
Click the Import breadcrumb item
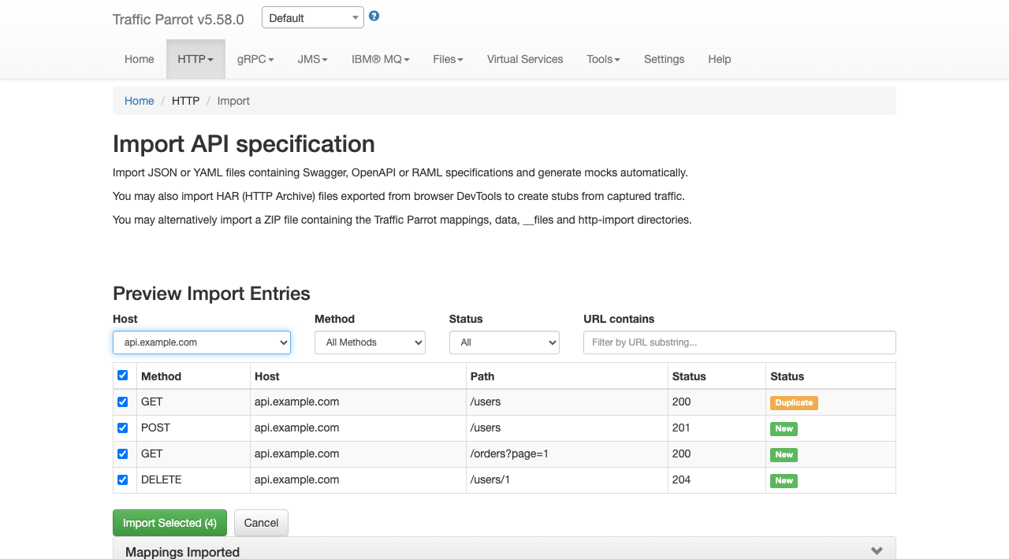pos(233,101)
